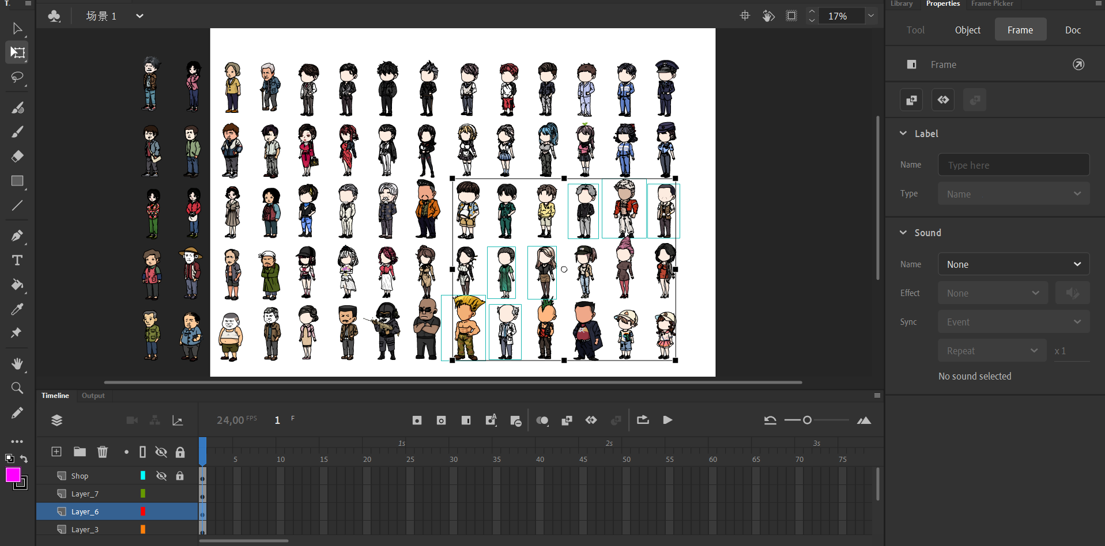Click the Delete layer trash icon
The width and height of the screenshot is (1105, 546).
(103, 452)
